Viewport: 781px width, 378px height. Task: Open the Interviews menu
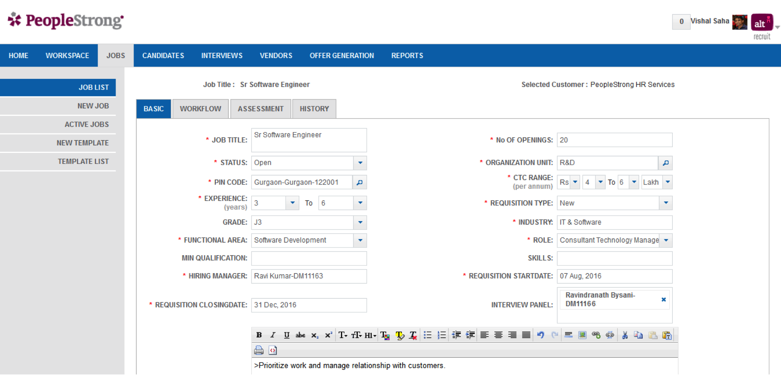pyautogui.click(x=222, y=56)
